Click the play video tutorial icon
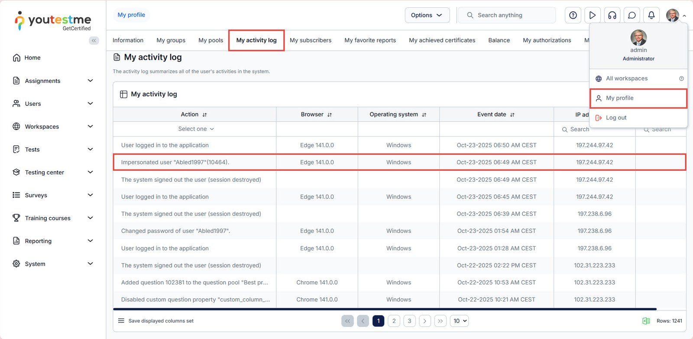 pos(592,15)
